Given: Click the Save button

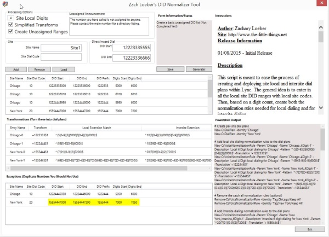Looking at the screenshot, I should coord(171,70).
